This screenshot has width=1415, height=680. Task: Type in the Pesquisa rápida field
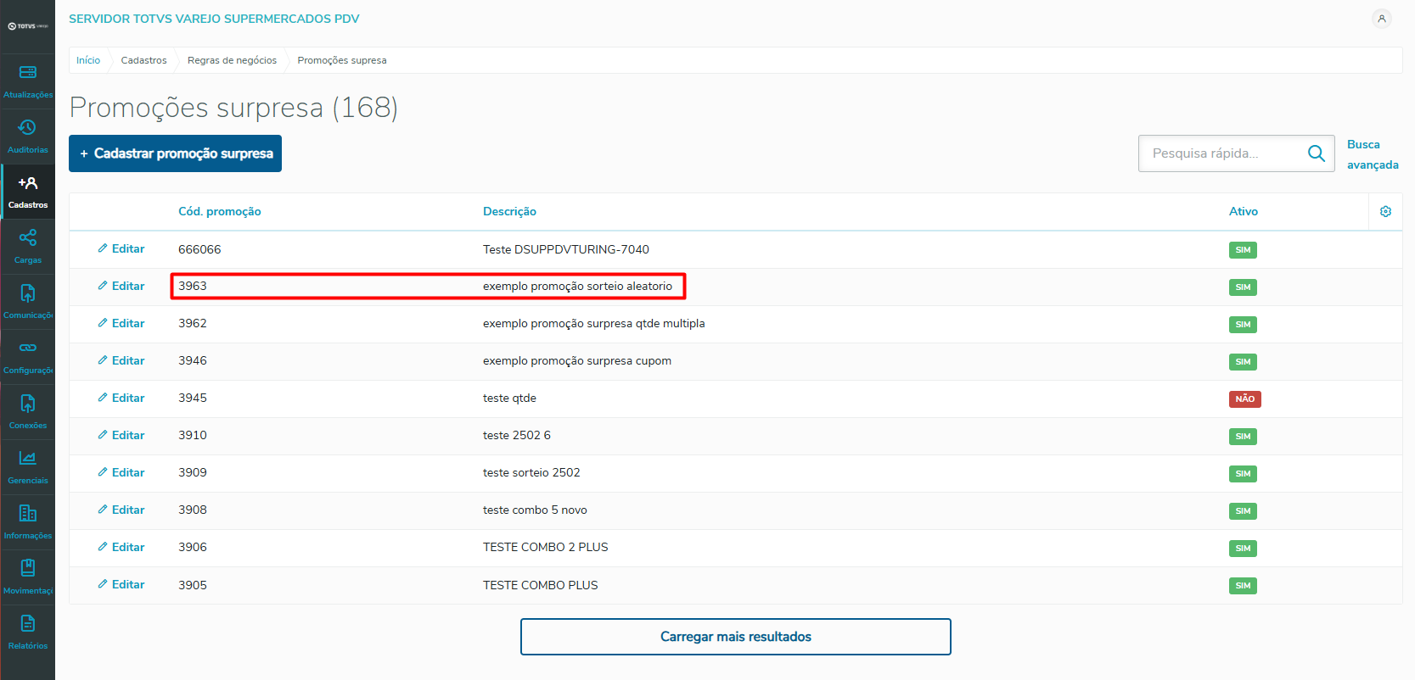(1222, 153)
